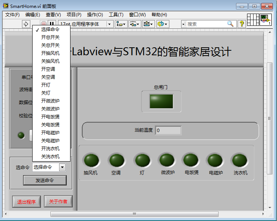Click the Pause execution toolbar button

click(52, 24)
